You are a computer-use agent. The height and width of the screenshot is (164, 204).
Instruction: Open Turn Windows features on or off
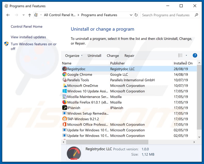click(34, 46)
